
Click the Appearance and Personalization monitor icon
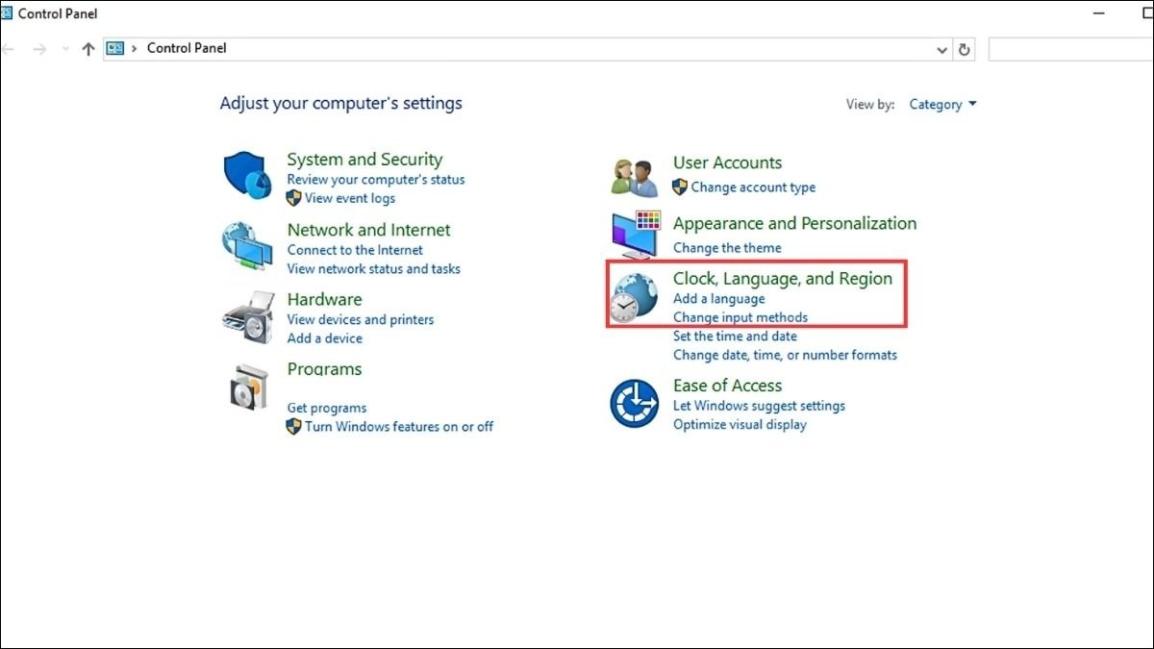(636, 236)
